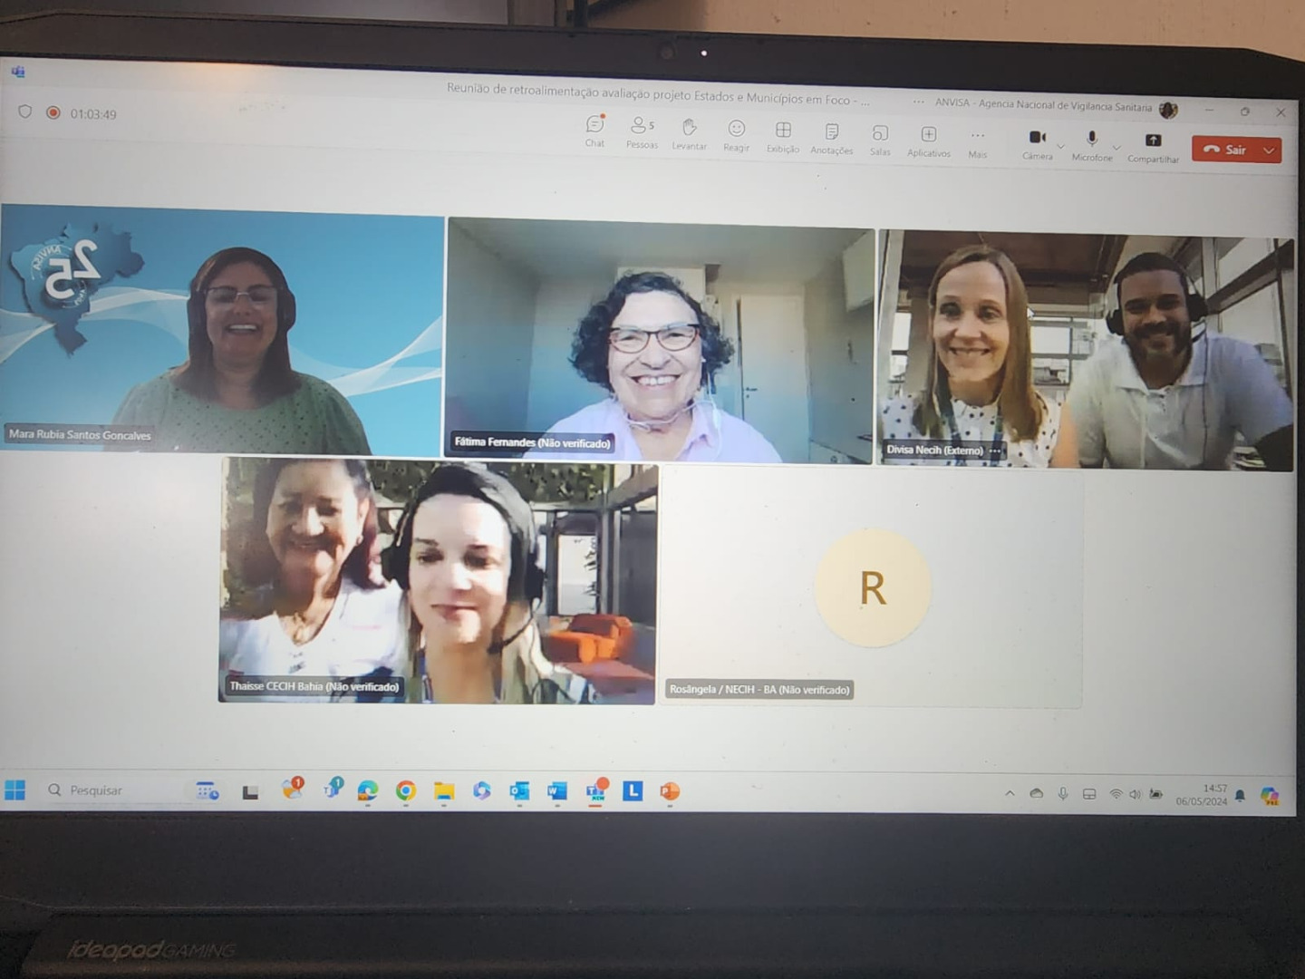Open more options on Divisa Necih tile
The width and height of the screenshot is (1305, 979).
pyautogui.click(x=995, y=451)
